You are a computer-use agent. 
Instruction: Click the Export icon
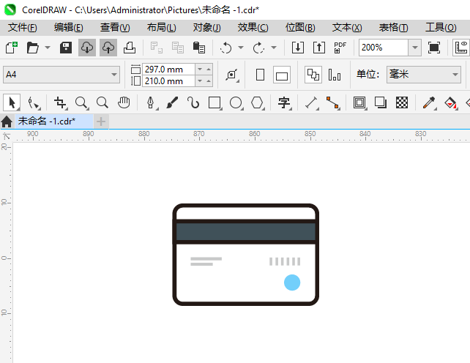point(319,48)
